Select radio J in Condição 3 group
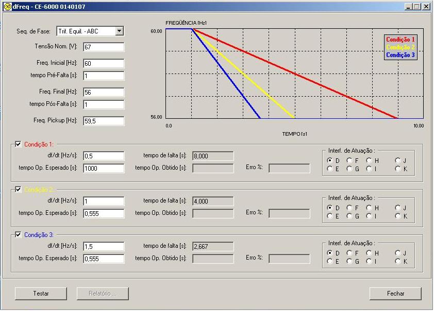The width and height of the screenshot is (434, 311). coord(398,253)
